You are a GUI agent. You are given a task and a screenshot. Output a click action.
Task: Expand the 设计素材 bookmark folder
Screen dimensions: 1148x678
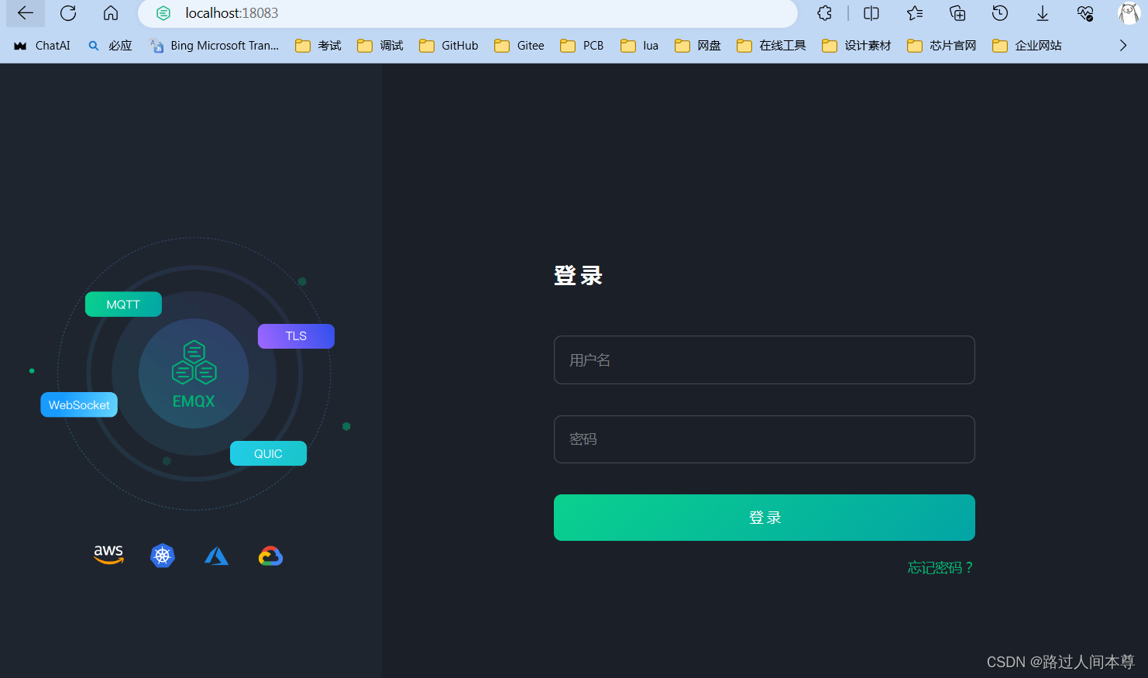click(857, 46)
